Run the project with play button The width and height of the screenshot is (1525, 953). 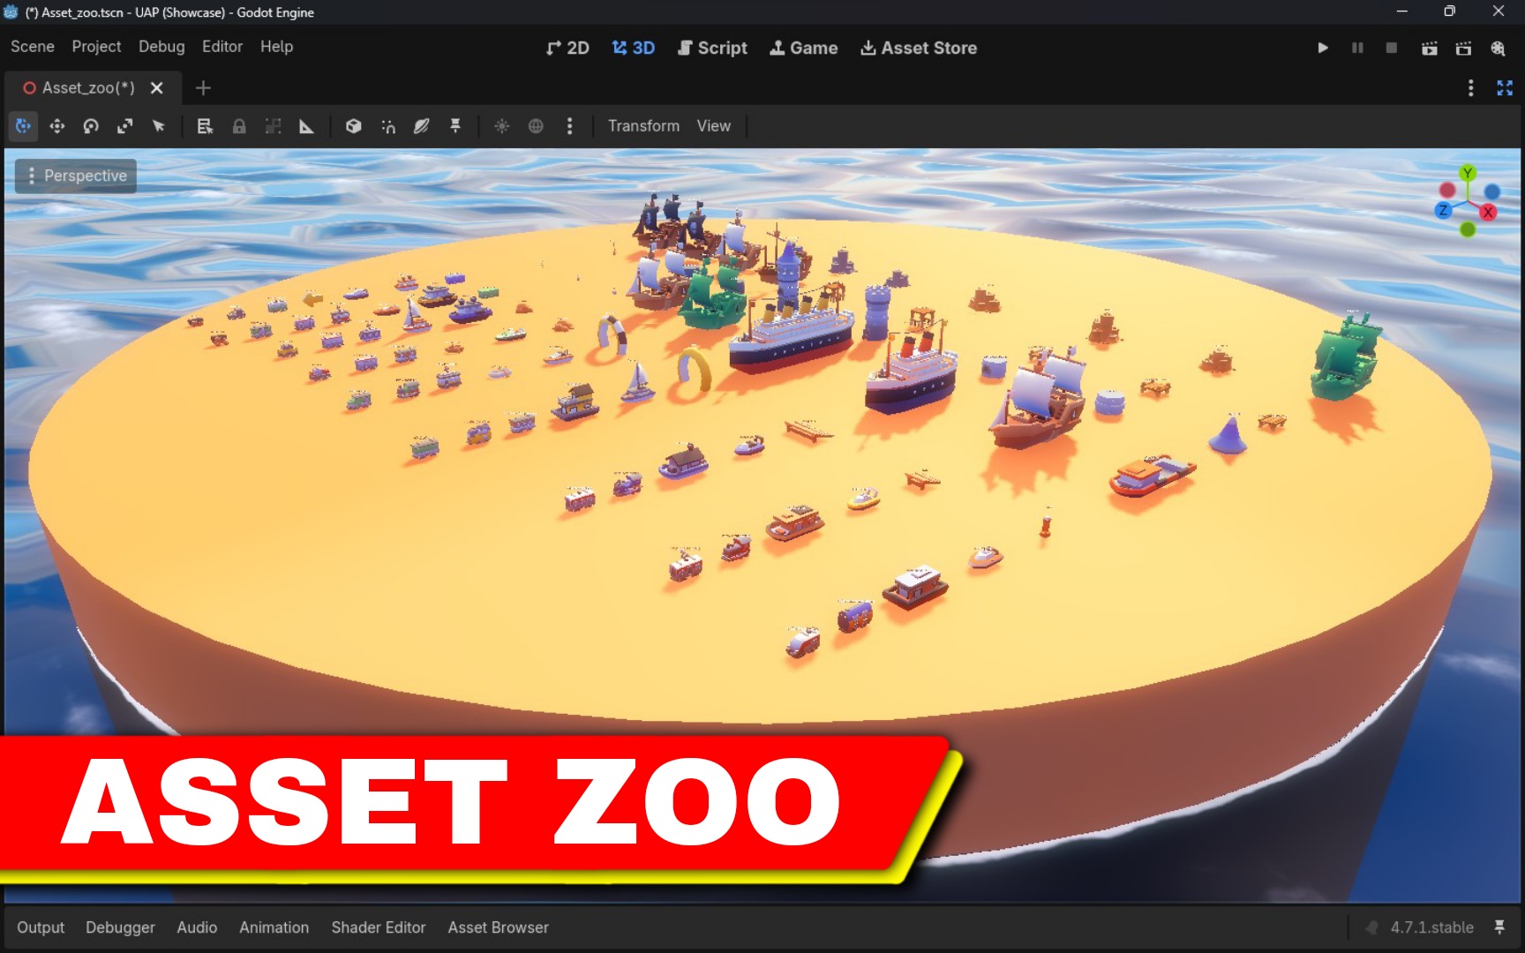1322,49
